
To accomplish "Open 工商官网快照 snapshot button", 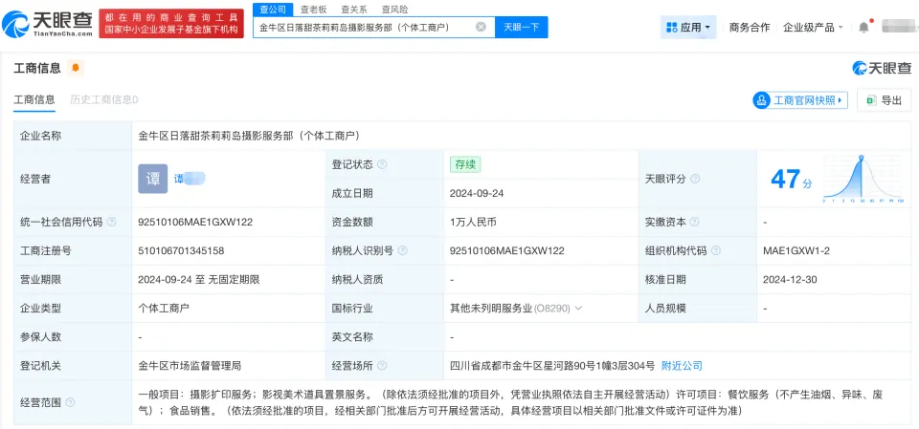I will click(x=800, y=100).
